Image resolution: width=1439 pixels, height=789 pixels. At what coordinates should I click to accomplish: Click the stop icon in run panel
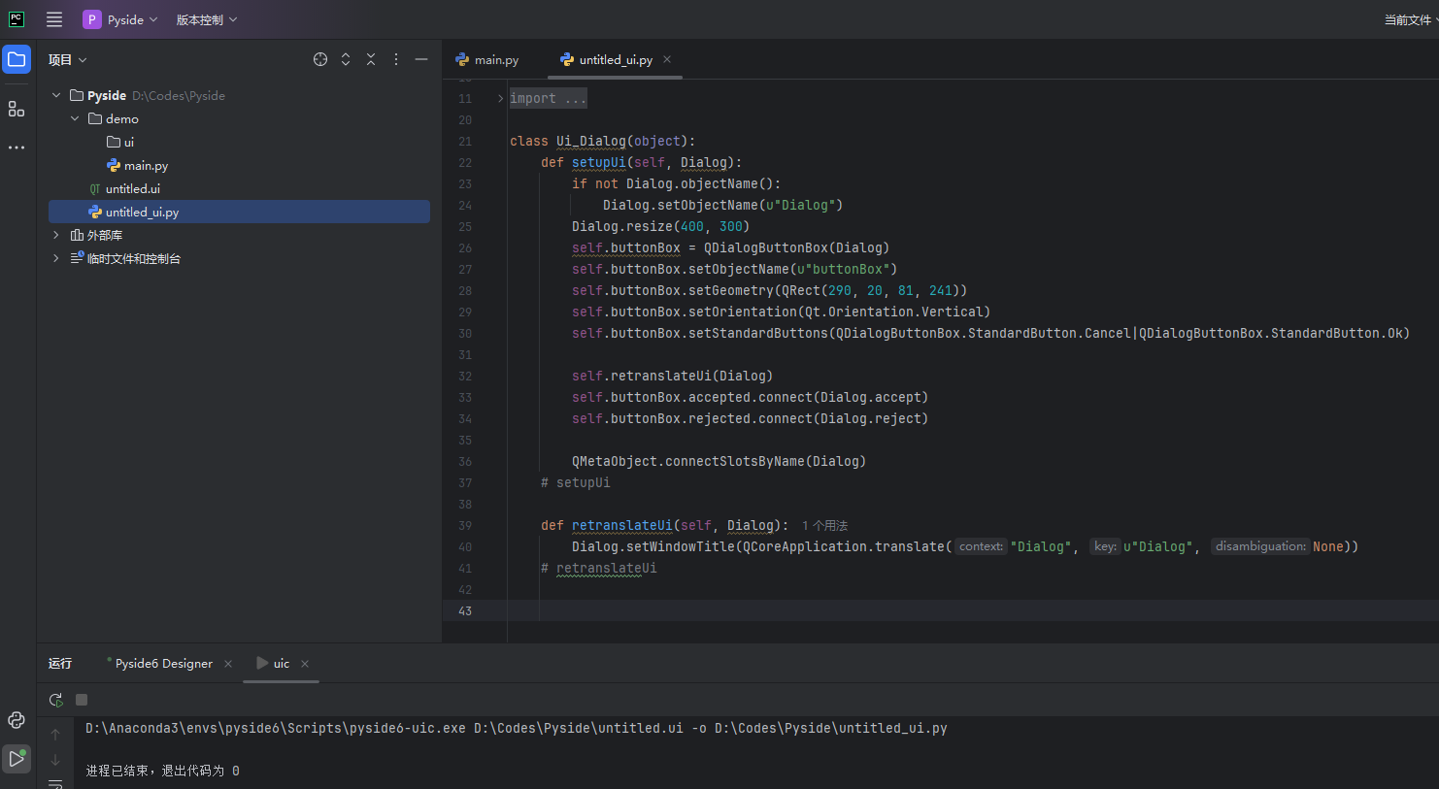[x=82, y=700]
